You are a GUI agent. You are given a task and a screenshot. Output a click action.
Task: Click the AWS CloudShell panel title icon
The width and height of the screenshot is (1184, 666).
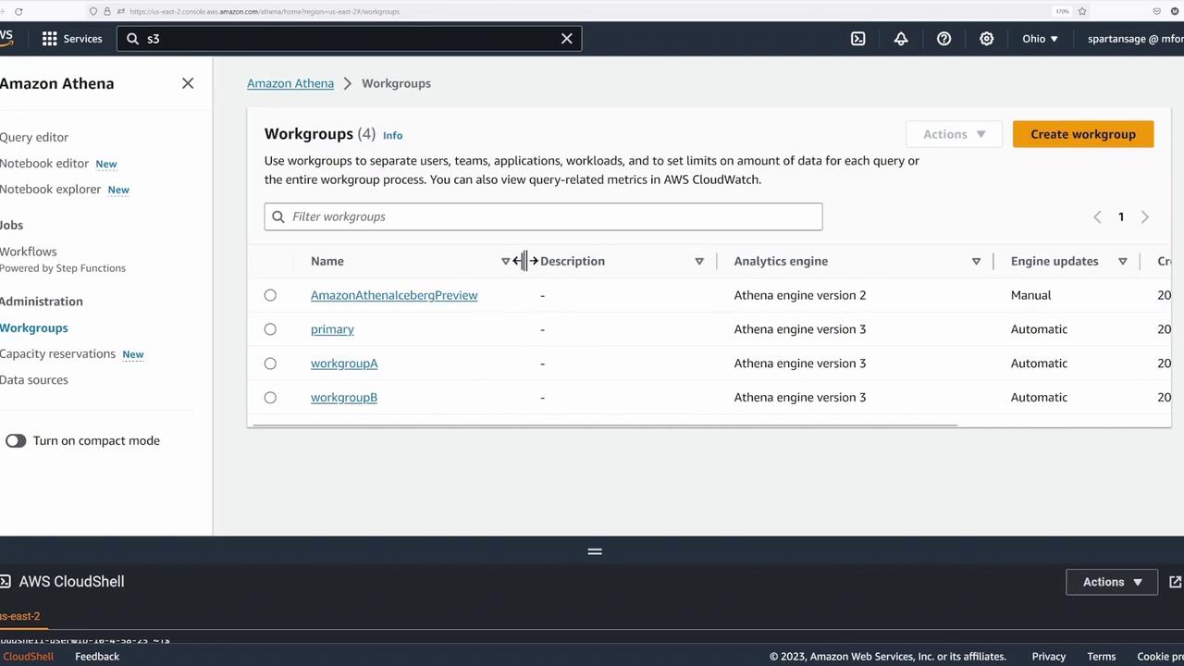point(6,582)
